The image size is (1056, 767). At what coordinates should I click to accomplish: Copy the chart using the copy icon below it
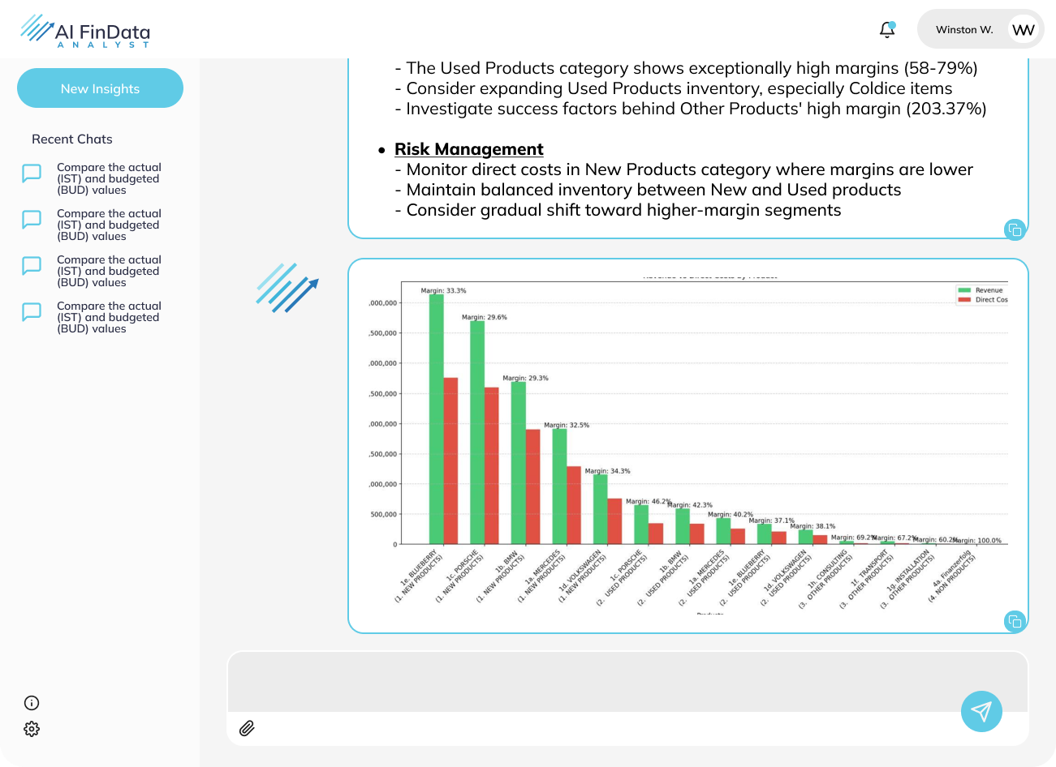point(1015,621)
